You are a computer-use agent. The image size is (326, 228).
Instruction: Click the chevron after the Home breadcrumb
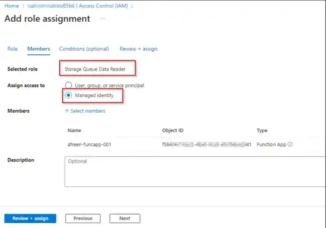click(23, 6)
